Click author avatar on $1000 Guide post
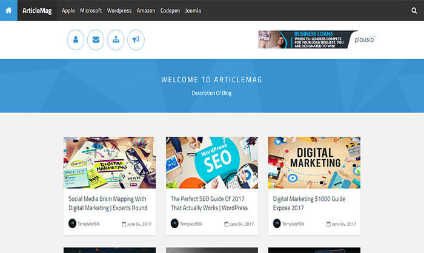The width and height of the screenshot is (424, 253). point(277,223)
